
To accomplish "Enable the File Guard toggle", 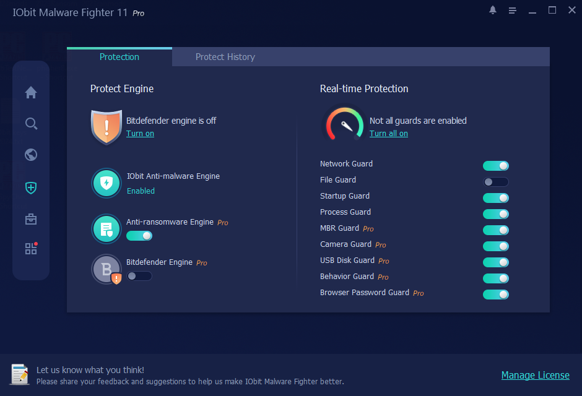I will click(x=495, y=182).
